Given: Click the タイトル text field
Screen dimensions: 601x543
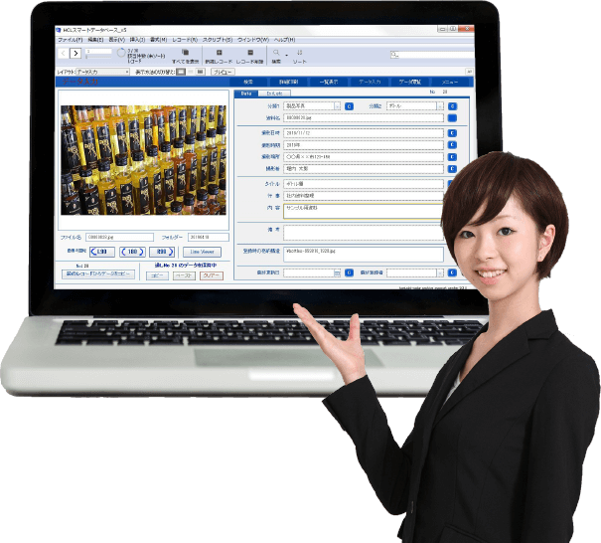Looking at the screenshot, I should [x=364, y=184].
